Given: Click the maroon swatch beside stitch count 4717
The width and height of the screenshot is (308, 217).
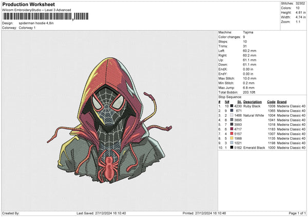Looking at the screenshot, I should click(x=232, y=129).
